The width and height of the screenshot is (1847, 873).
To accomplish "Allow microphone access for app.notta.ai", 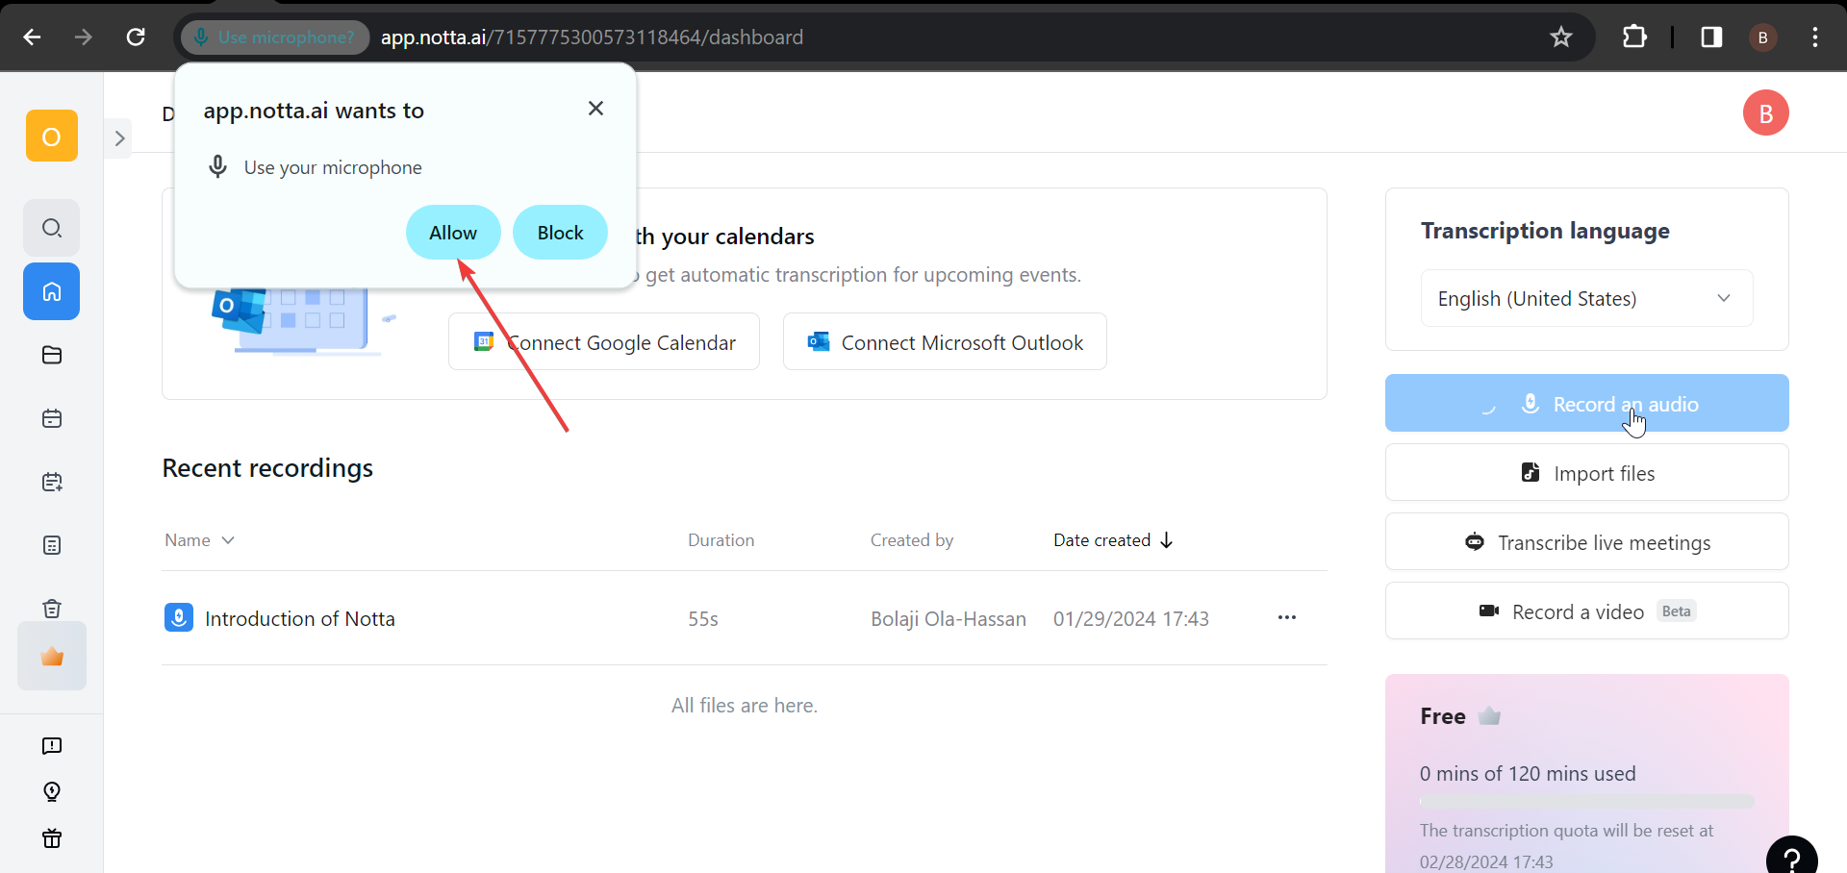I will coord(453,232).
